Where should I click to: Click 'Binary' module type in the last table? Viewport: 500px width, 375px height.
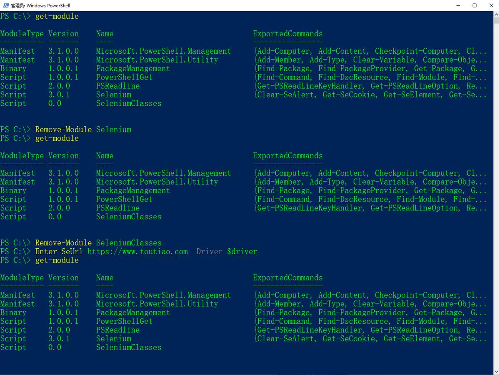pyautogui.click(x=13, y=312)
